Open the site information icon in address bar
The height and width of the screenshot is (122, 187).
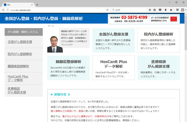8,10
